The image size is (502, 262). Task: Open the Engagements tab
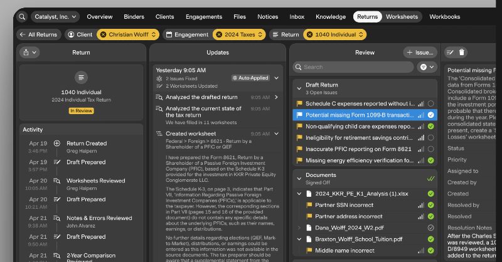click(203, 17)
